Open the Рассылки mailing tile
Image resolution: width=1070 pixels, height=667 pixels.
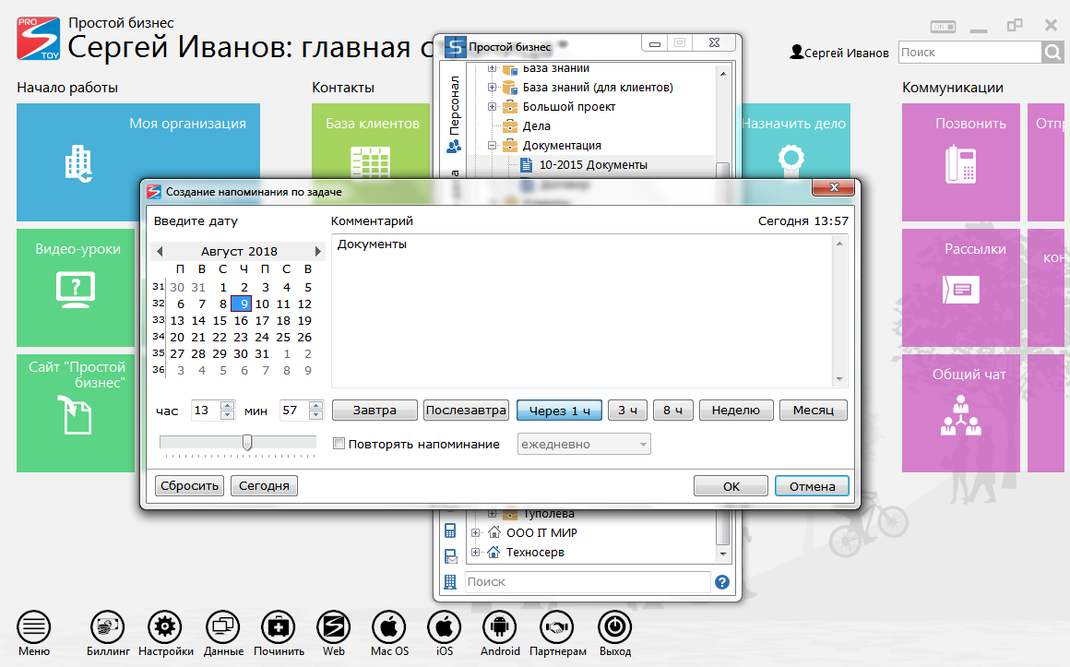[961, 288]
